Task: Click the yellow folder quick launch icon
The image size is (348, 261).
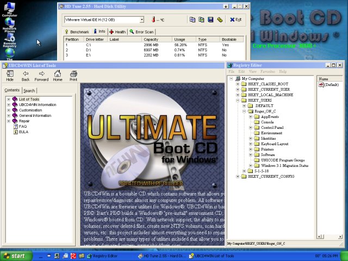Action: (82, 256)
